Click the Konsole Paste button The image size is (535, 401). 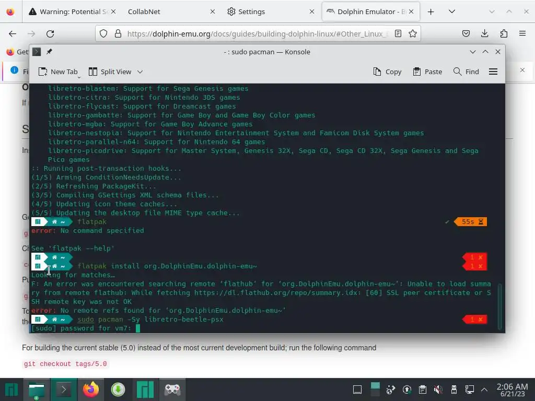point(427,72)
